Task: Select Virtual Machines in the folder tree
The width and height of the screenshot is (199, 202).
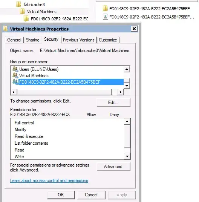Action: pos(42,12)
